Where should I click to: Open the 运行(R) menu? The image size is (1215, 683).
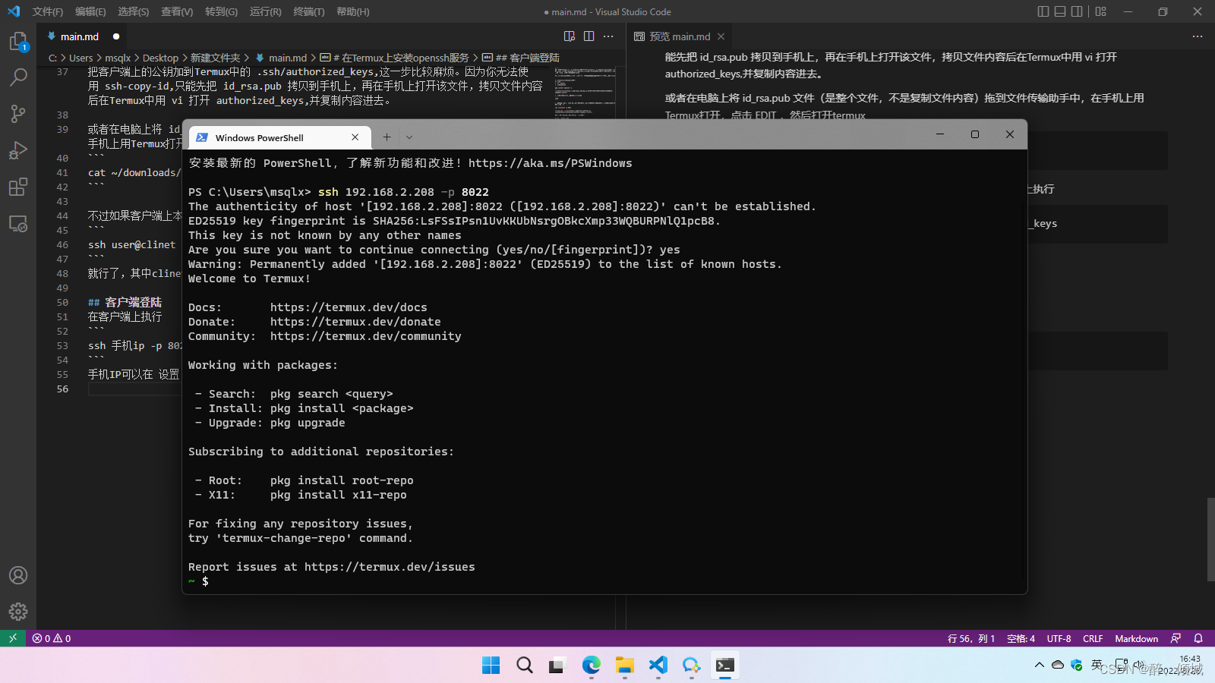click(x=265, y=11)
